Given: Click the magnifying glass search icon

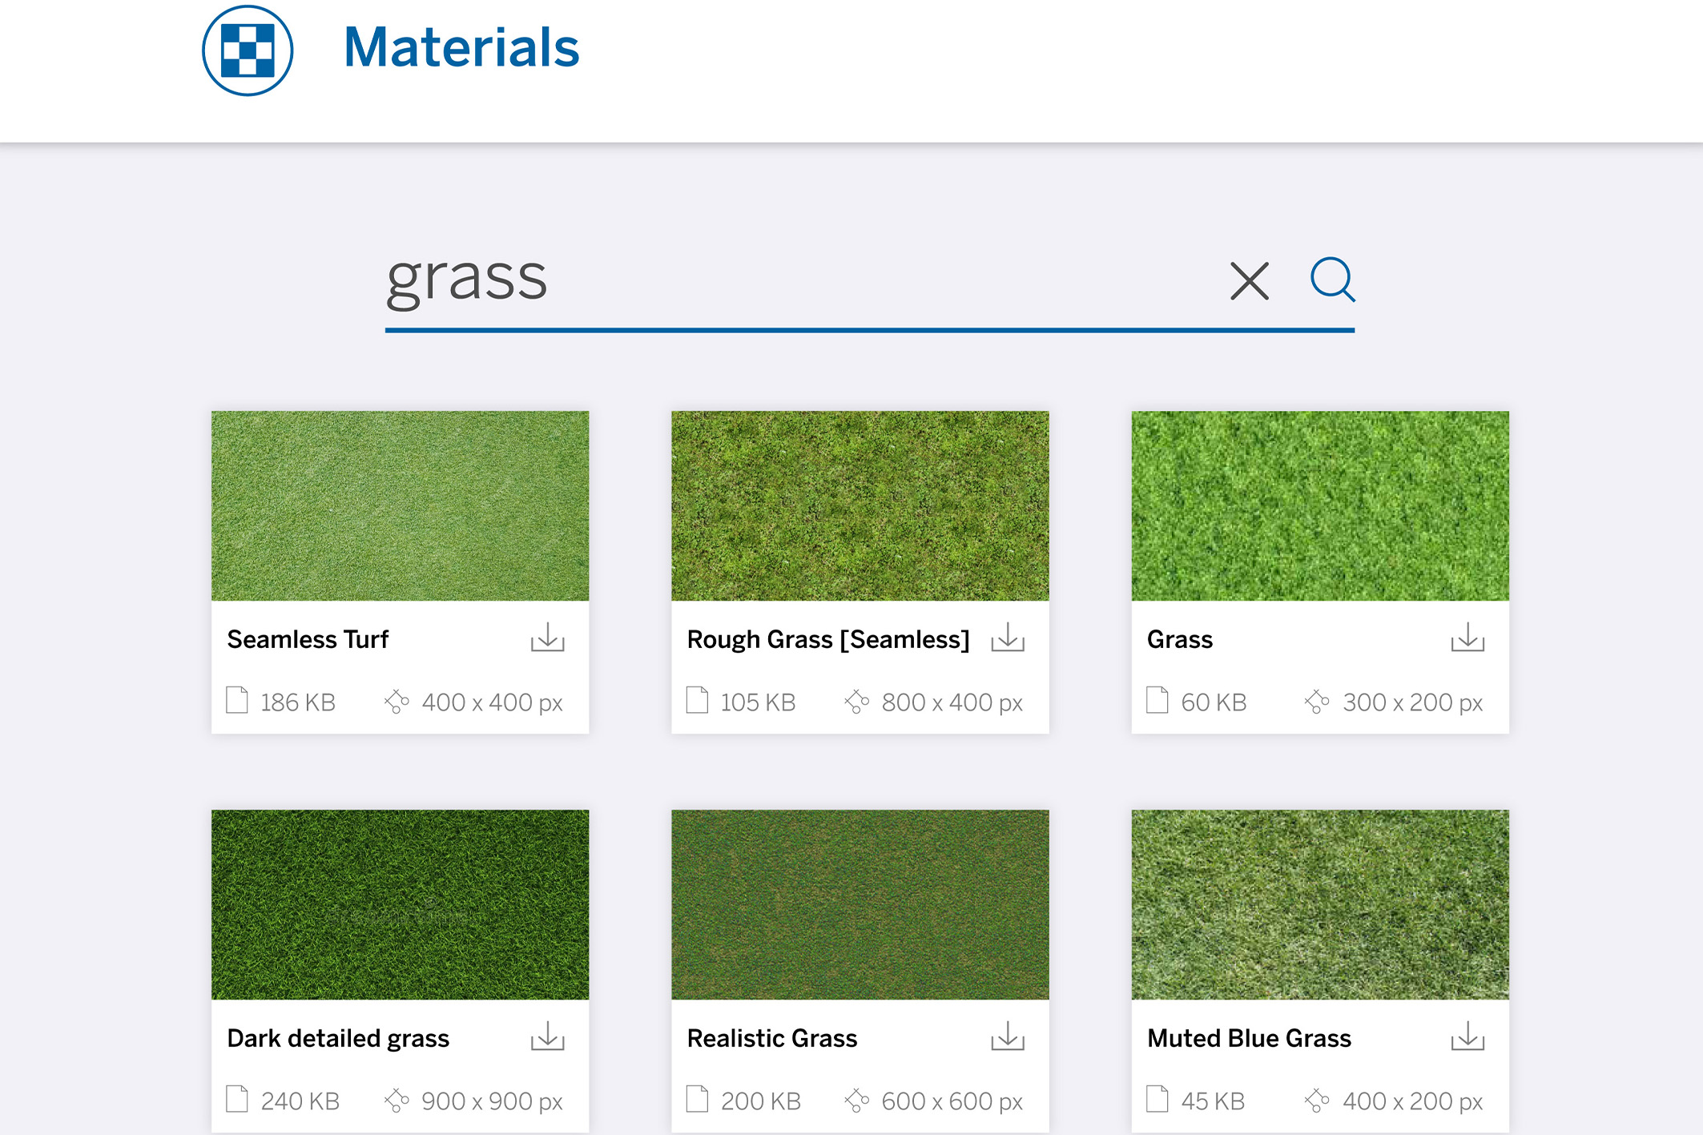Looking at the screenshot, I should (1333, 280).
